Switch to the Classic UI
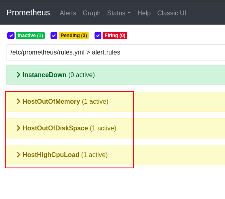The image size is (225, 199). (172, 13)
